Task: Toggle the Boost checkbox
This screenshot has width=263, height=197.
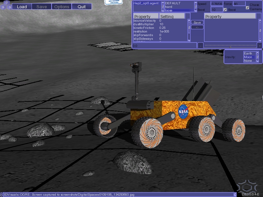Action: (225, 10)
